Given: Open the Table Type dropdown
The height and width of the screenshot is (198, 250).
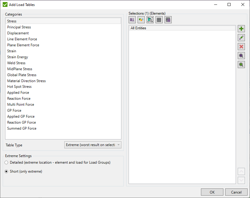Looking at the screenshot, I should point(93,145).
